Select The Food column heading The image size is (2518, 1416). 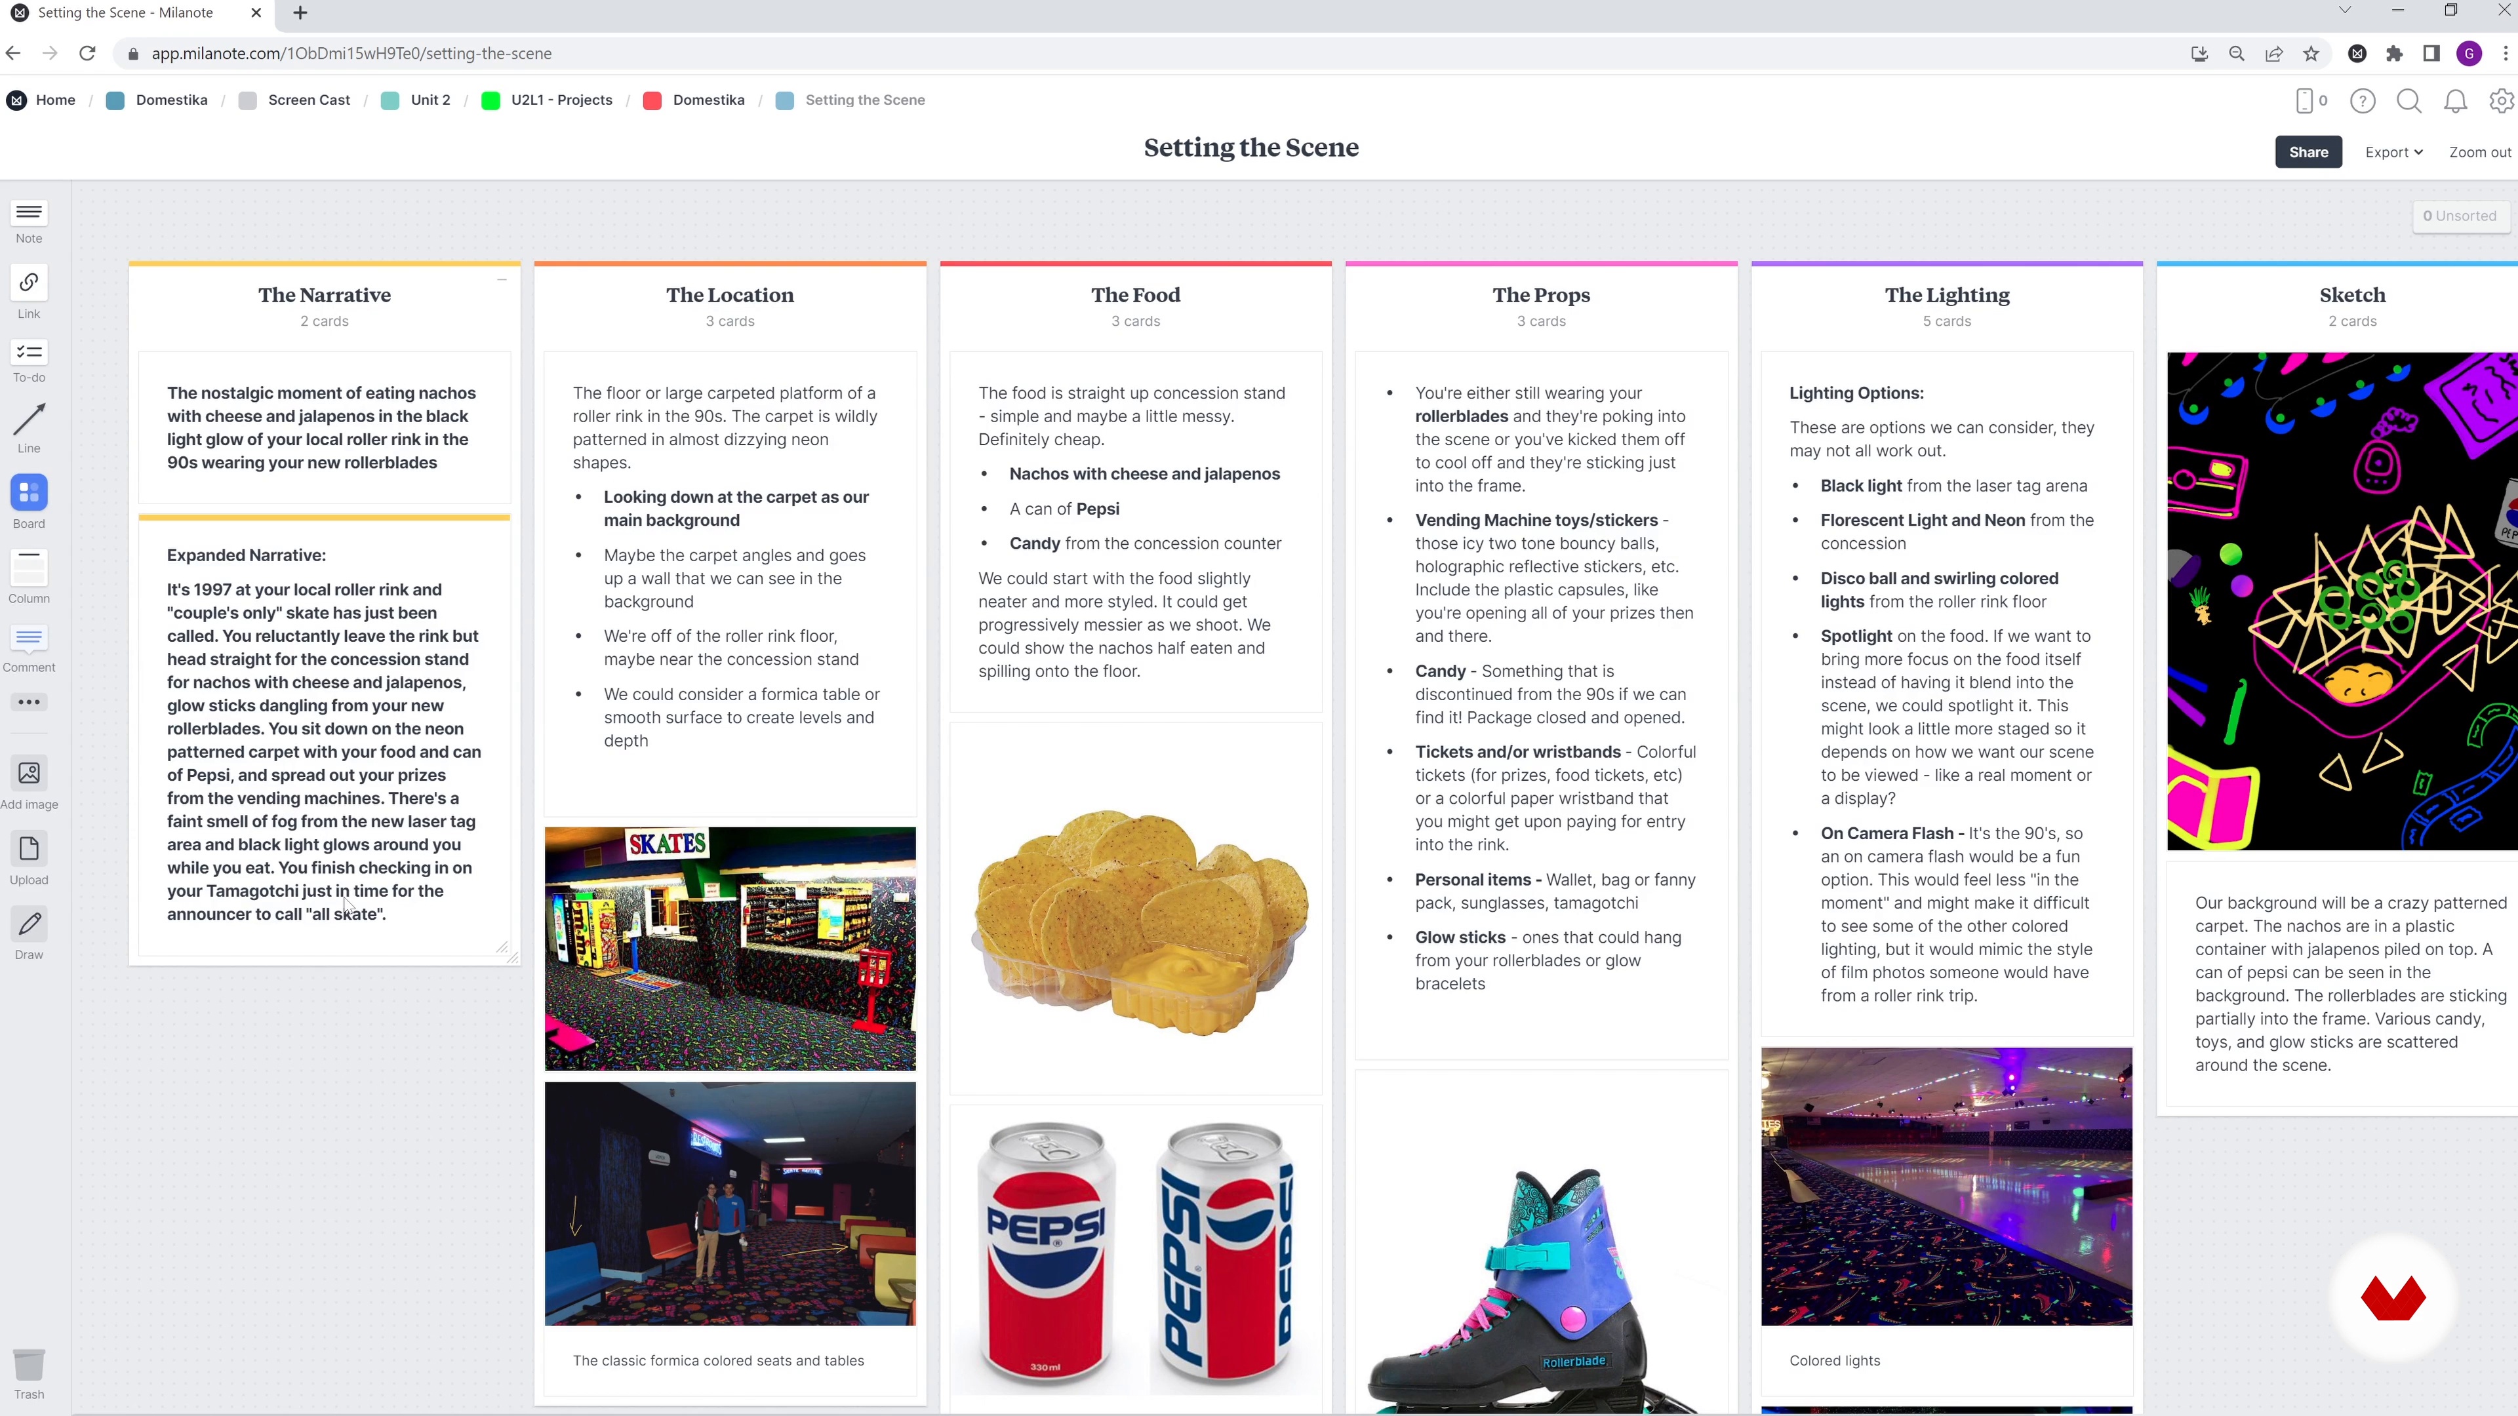[x=1136, y=295]
